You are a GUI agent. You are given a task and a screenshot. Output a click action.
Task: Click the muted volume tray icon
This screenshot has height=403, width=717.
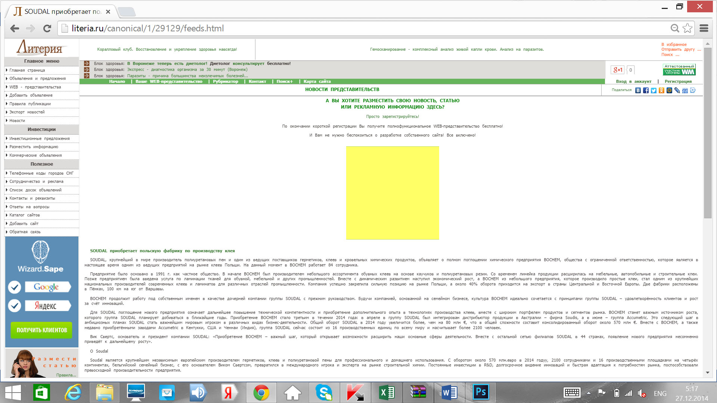click(642, 393)
